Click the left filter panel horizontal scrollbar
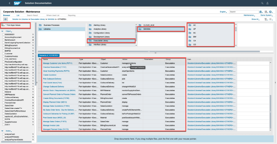Viewport: 277px width, 144px height. 16,142
